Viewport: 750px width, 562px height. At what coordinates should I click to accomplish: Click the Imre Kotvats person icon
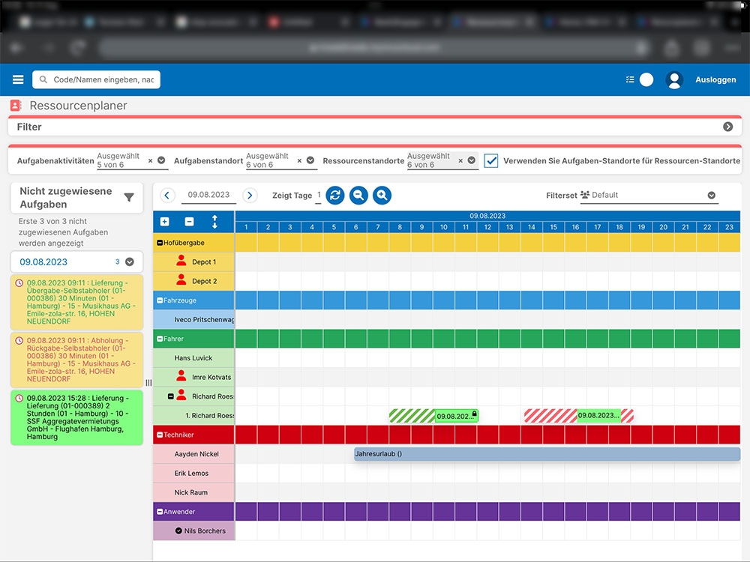tap(181, 375)
